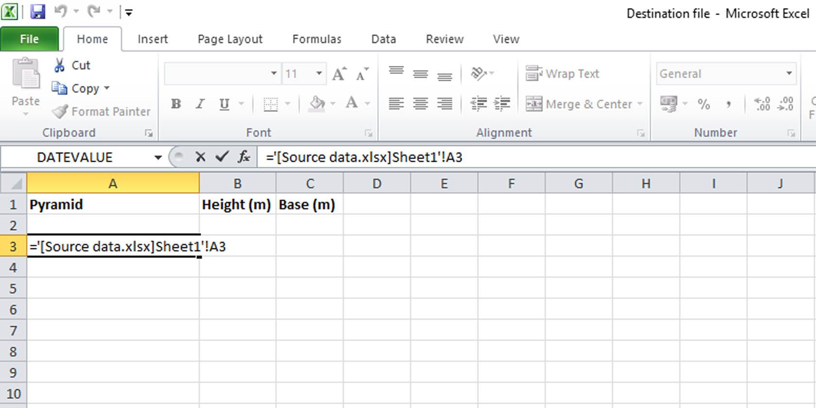Click the Save icon in quick access toolbar

tap(37, 12)
